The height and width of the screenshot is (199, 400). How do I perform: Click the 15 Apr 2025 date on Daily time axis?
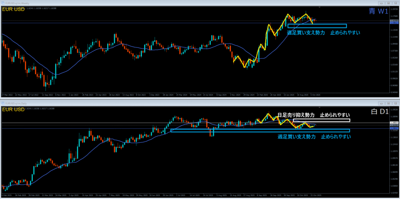click(88, 195)
